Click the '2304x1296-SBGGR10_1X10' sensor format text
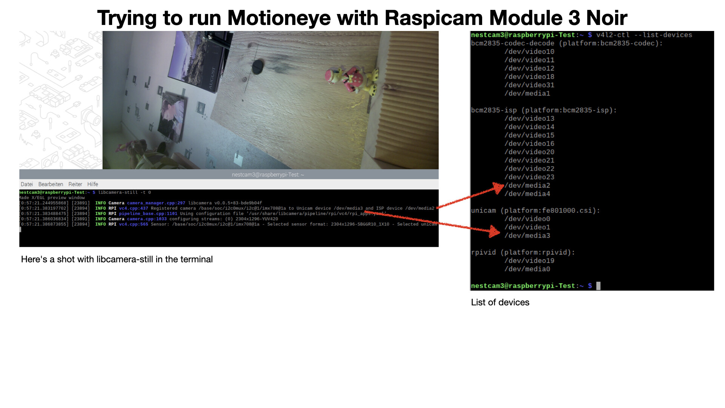725x408 pixels. click(x=360, y=224)
